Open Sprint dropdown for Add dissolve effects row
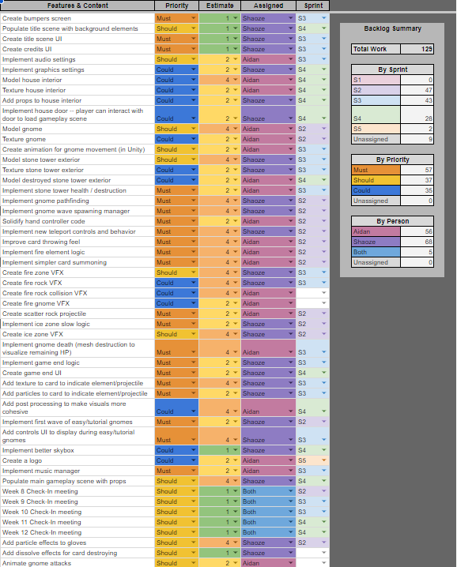The height and width of the screenshot is (567, 457). point(323,553)
